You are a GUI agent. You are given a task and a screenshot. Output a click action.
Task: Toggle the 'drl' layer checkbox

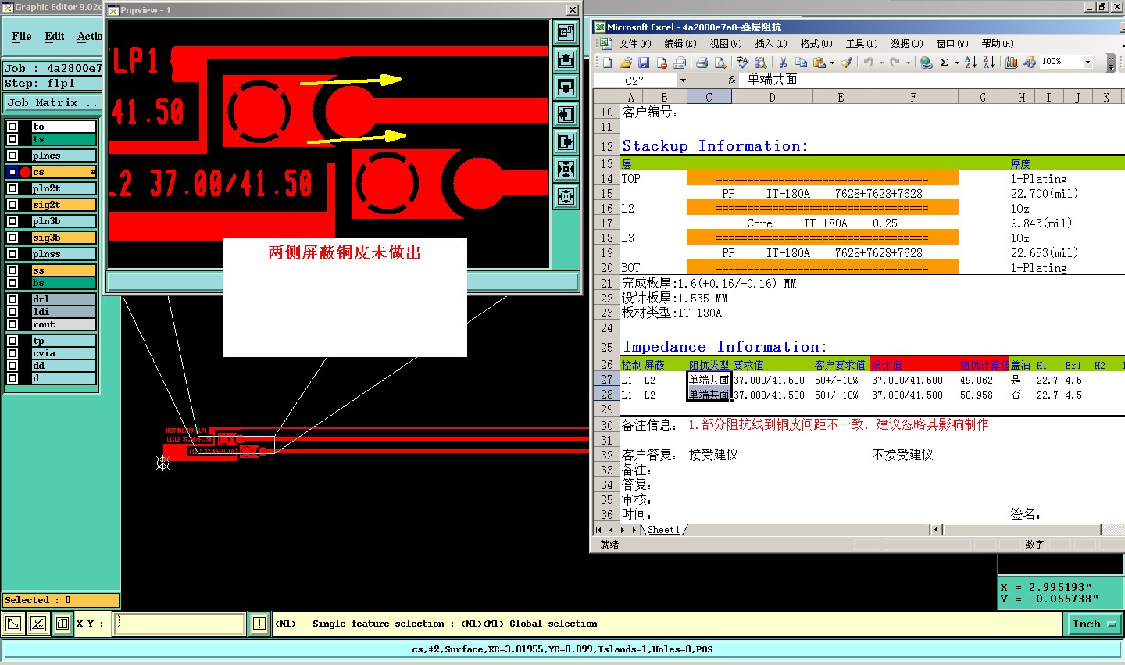(x=12, y=299)
